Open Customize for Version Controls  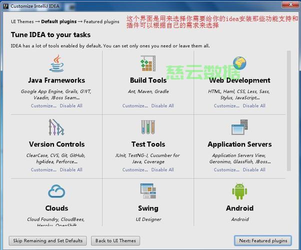[x=43, y=169]
